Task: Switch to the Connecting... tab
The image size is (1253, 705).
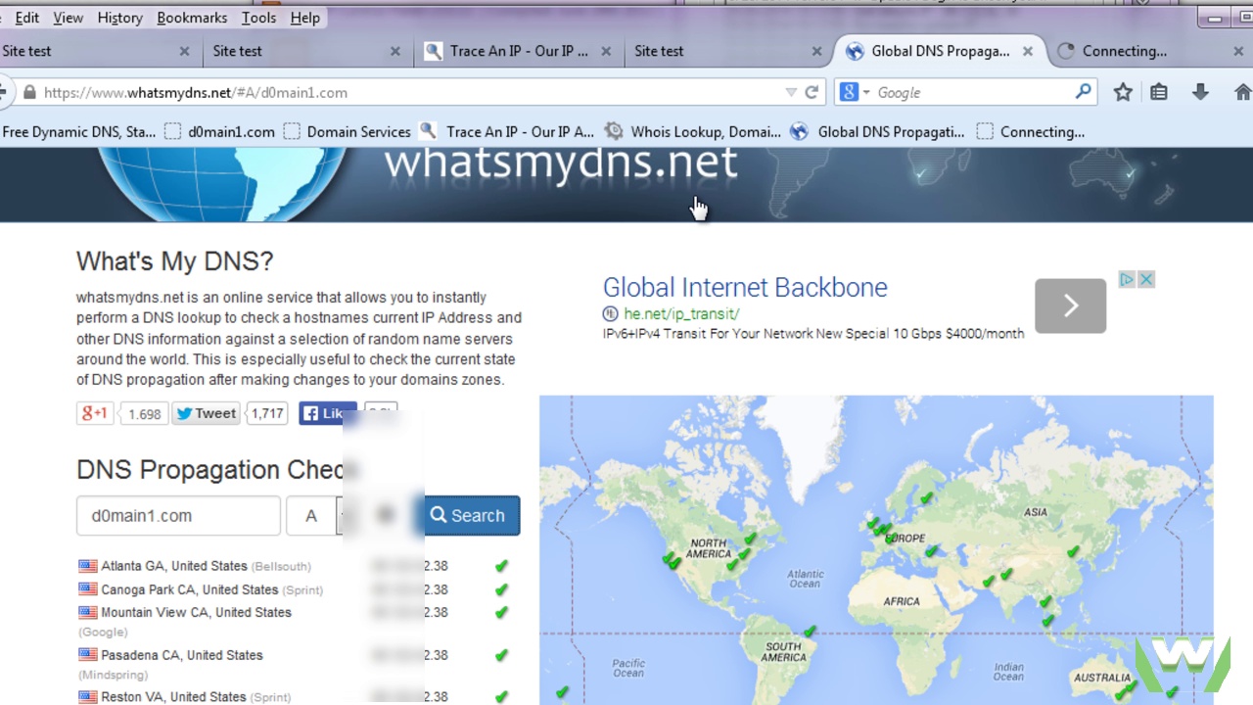Action: 1124,51
